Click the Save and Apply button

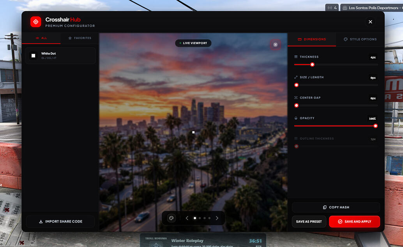point(354,222)
